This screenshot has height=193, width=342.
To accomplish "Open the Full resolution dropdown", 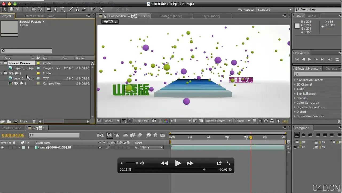I will coord(181,121).
